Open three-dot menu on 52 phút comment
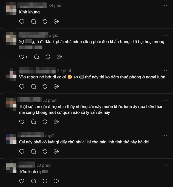The height and width of the screenshot is (187, 173). [165, 100]
